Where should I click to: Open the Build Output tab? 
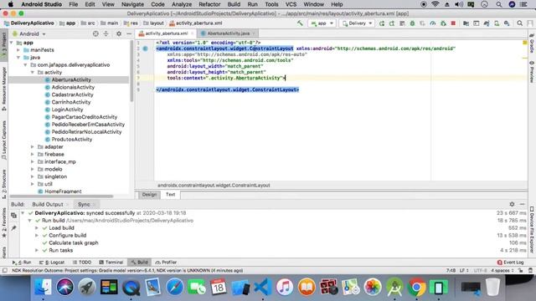click(48, 204)
